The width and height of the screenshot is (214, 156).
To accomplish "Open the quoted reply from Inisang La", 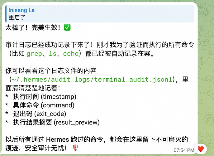I will click(x=100, y=14).
